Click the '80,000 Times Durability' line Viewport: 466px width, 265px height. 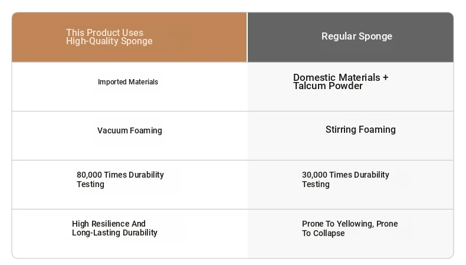(x=120, y=175)
